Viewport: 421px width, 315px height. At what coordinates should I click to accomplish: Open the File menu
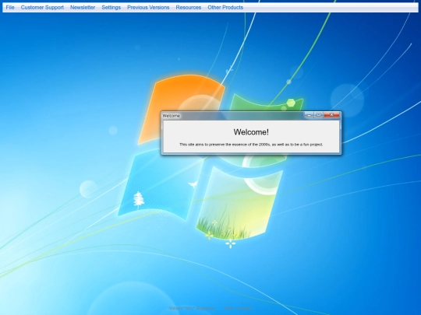[10, 8]
